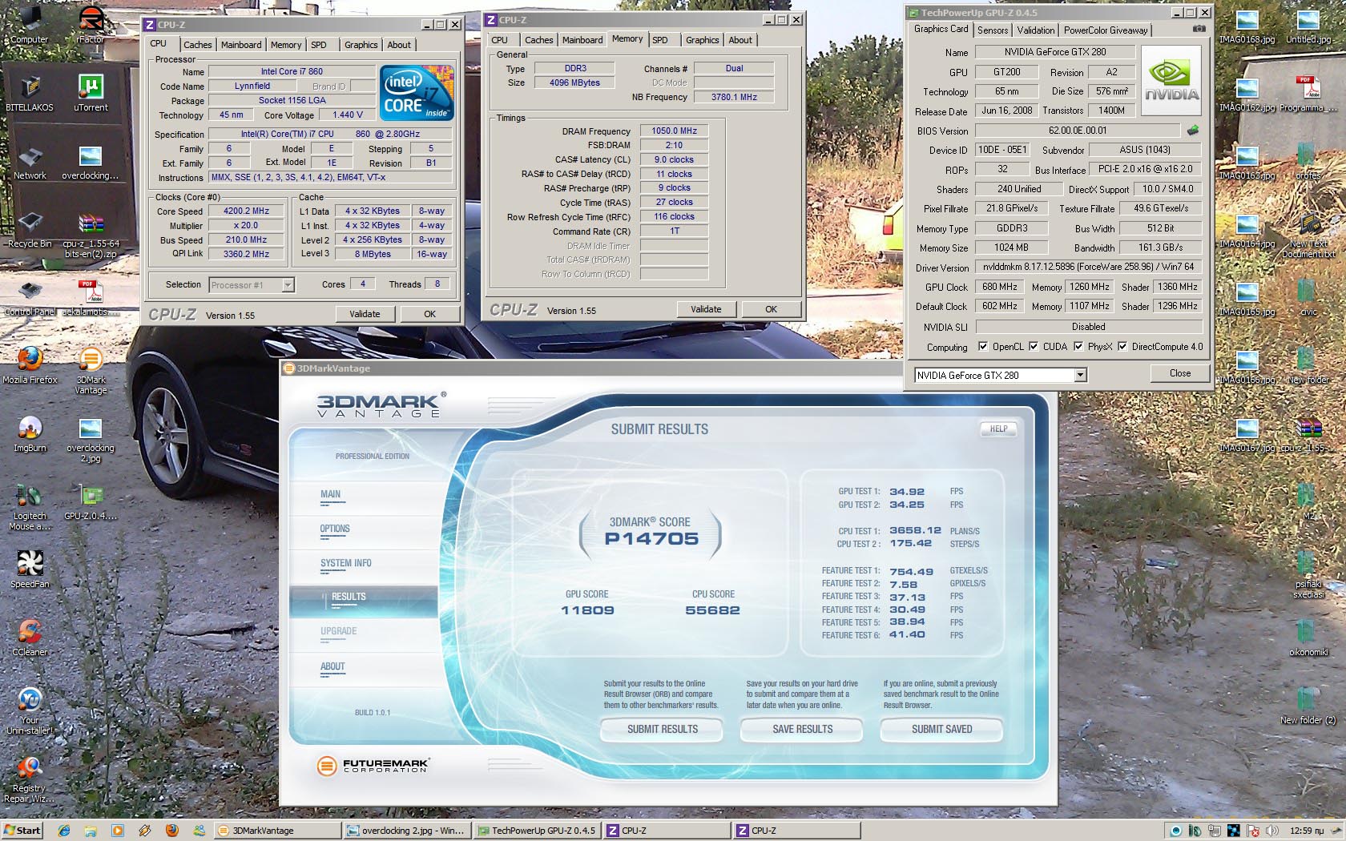
Task: Open OPTIONS in the 3DMark Vantage sidebar
Action: pyautogui.click(x=335, y=529)
